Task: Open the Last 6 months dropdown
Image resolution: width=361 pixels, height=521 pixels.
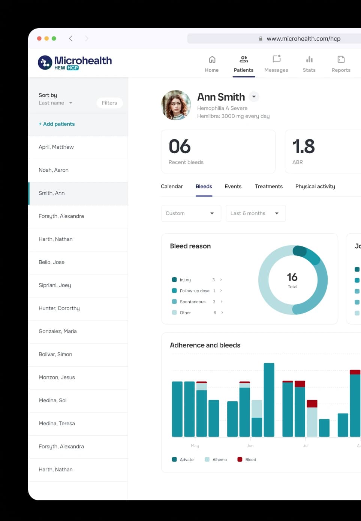Action: (256, 213)
